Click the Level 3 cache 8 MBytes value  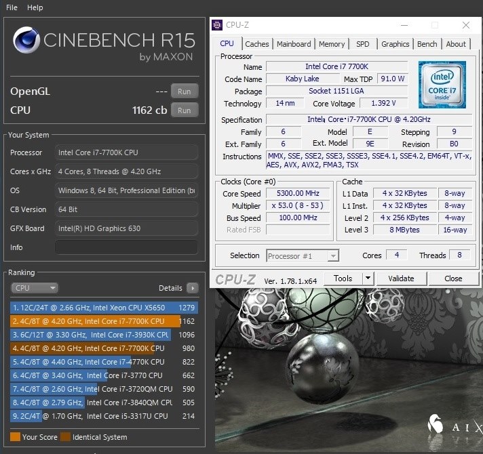[404, 230]
